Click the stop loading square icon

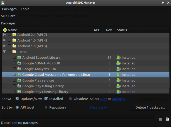(x=160, y=119)
